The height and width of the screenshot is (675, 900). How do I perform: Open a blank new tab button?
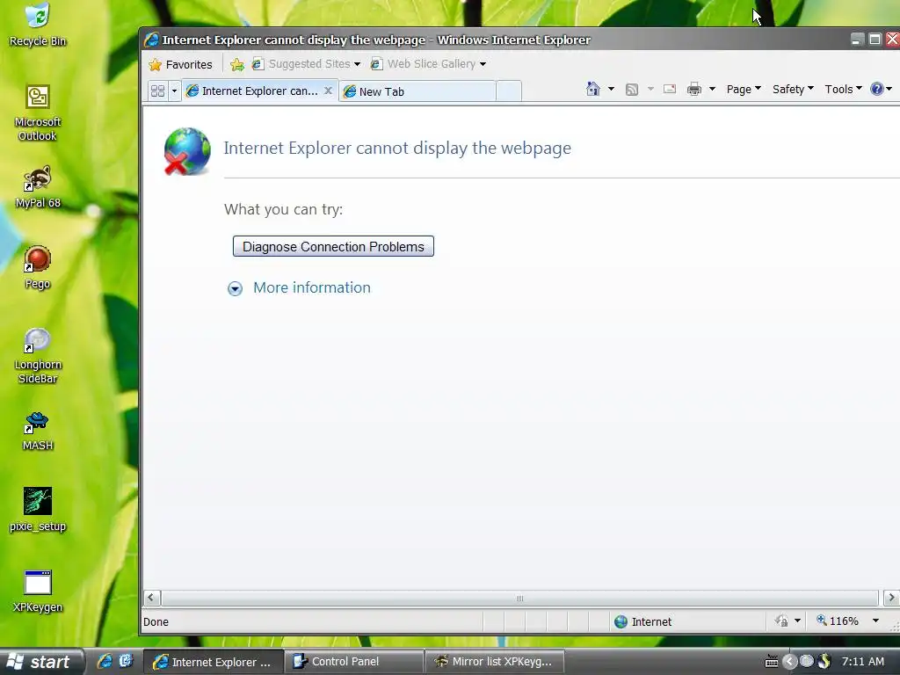pos(509,91)
